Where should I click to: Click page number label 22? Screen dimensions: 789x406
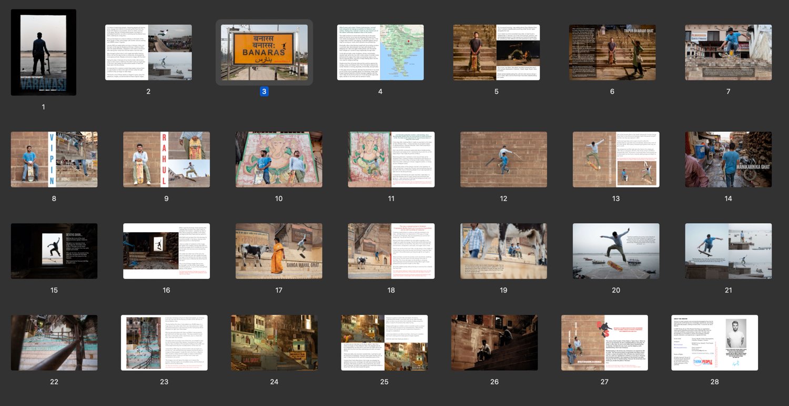pyautogui.click(x=54, y=381)
